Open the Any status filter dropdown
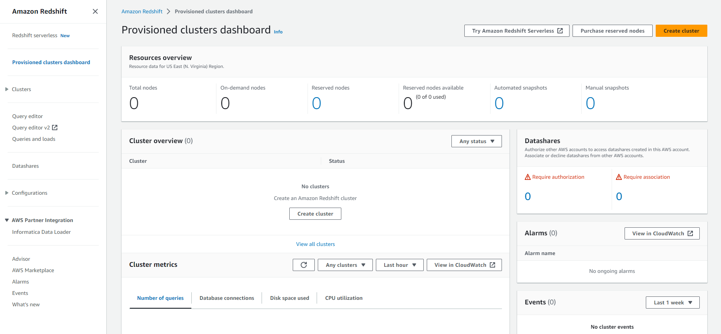 476,141
